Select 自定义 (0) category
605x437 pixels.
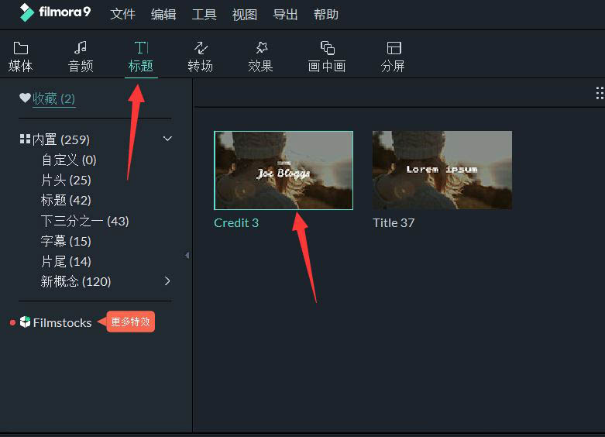pos(69,160)
